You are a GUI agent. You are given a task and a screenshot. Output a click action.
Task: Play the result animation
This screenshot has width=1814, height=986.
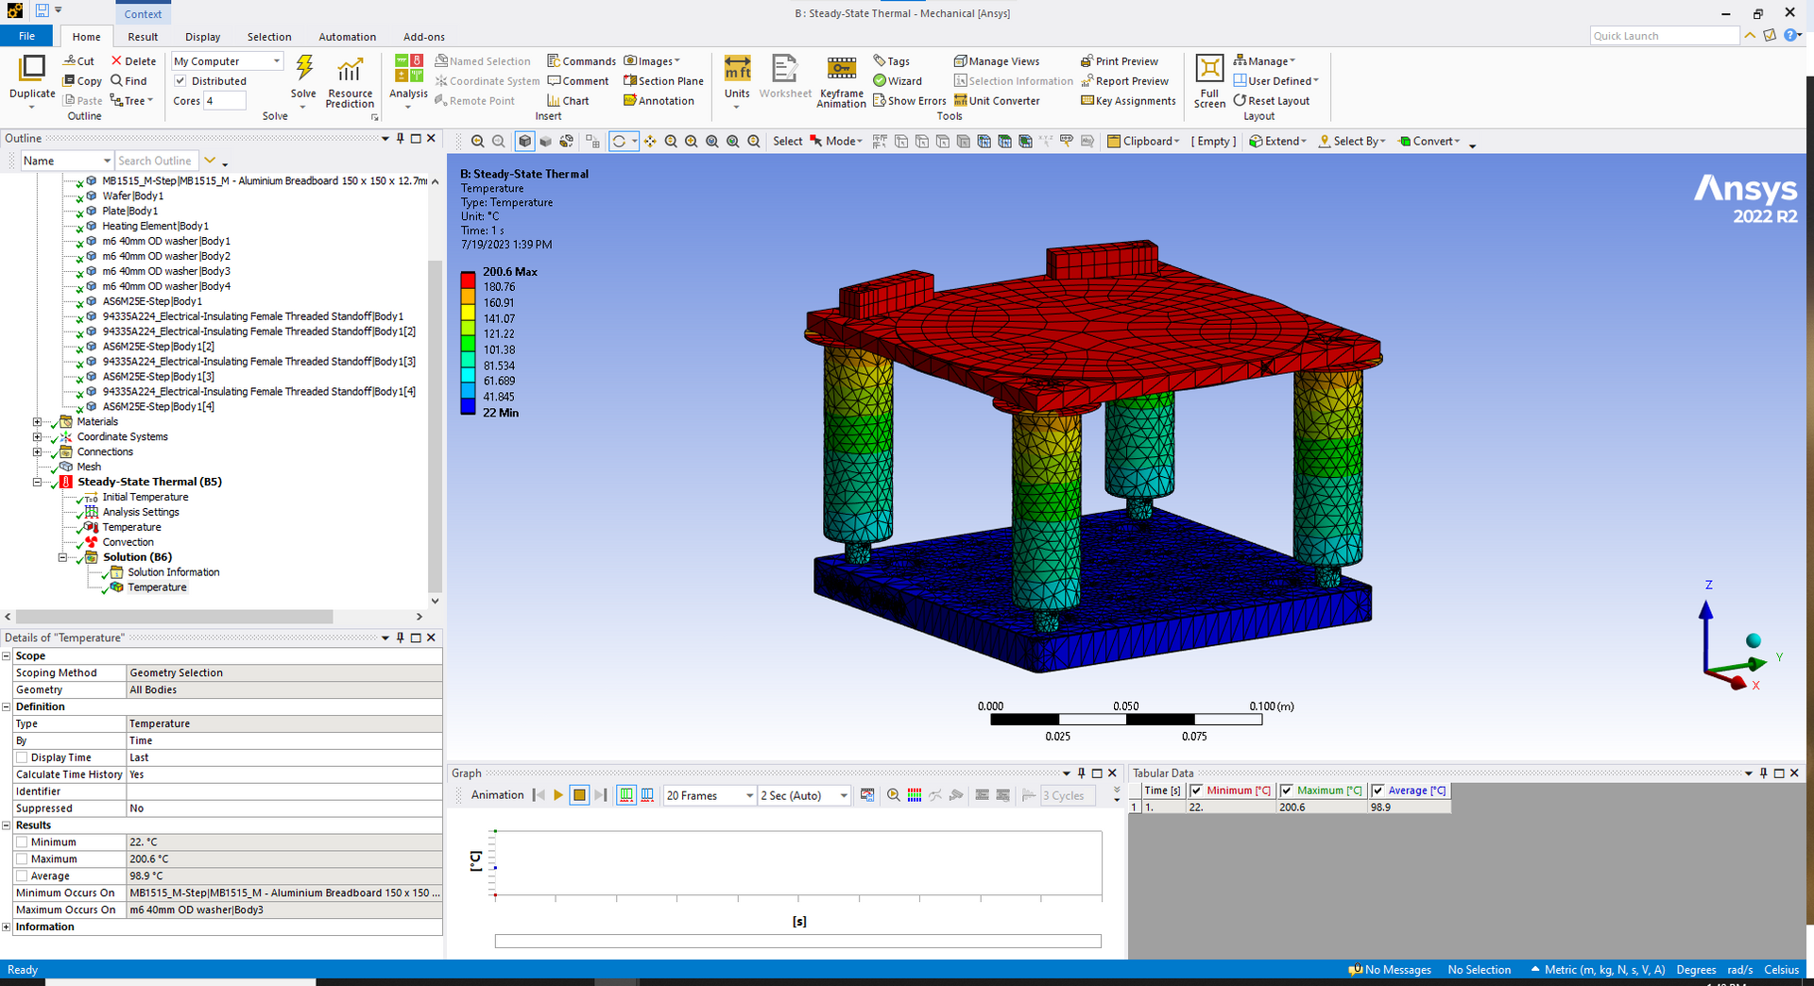tap(558, 795)
